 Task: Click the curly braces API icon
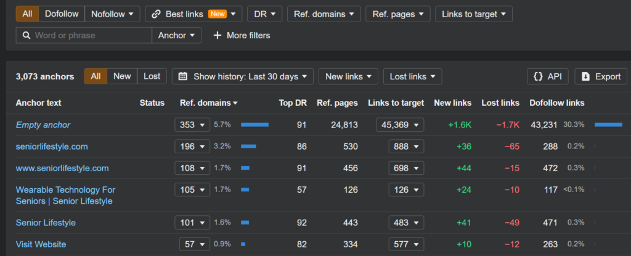538,76
